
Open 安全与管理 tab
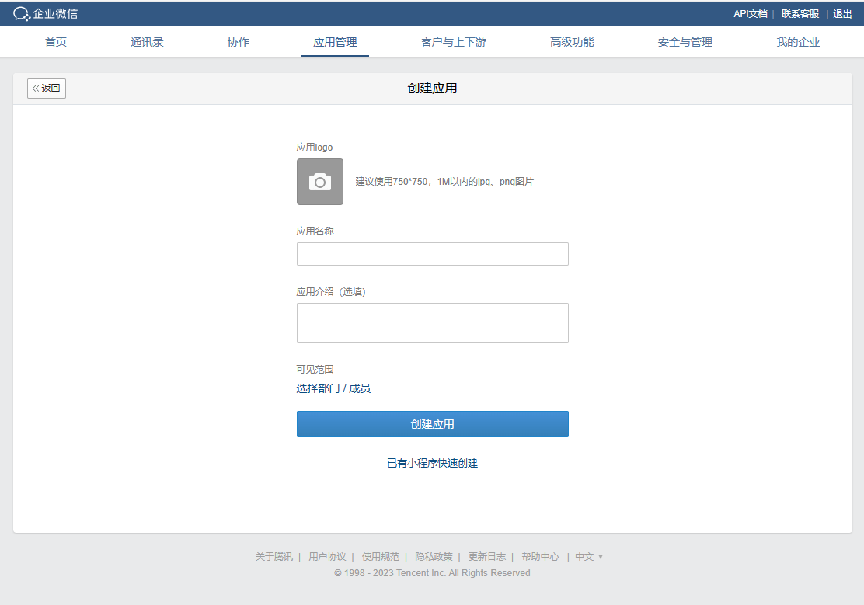tap(685, 42)
